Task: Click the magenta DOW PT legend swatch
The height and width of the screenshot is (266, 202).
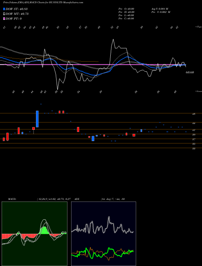Action: pyautogui.click(x=4, y=19)
